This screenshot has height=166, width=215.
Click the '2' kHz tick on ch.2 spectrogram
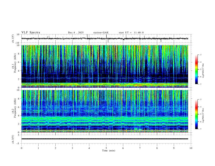click(19, 124)
